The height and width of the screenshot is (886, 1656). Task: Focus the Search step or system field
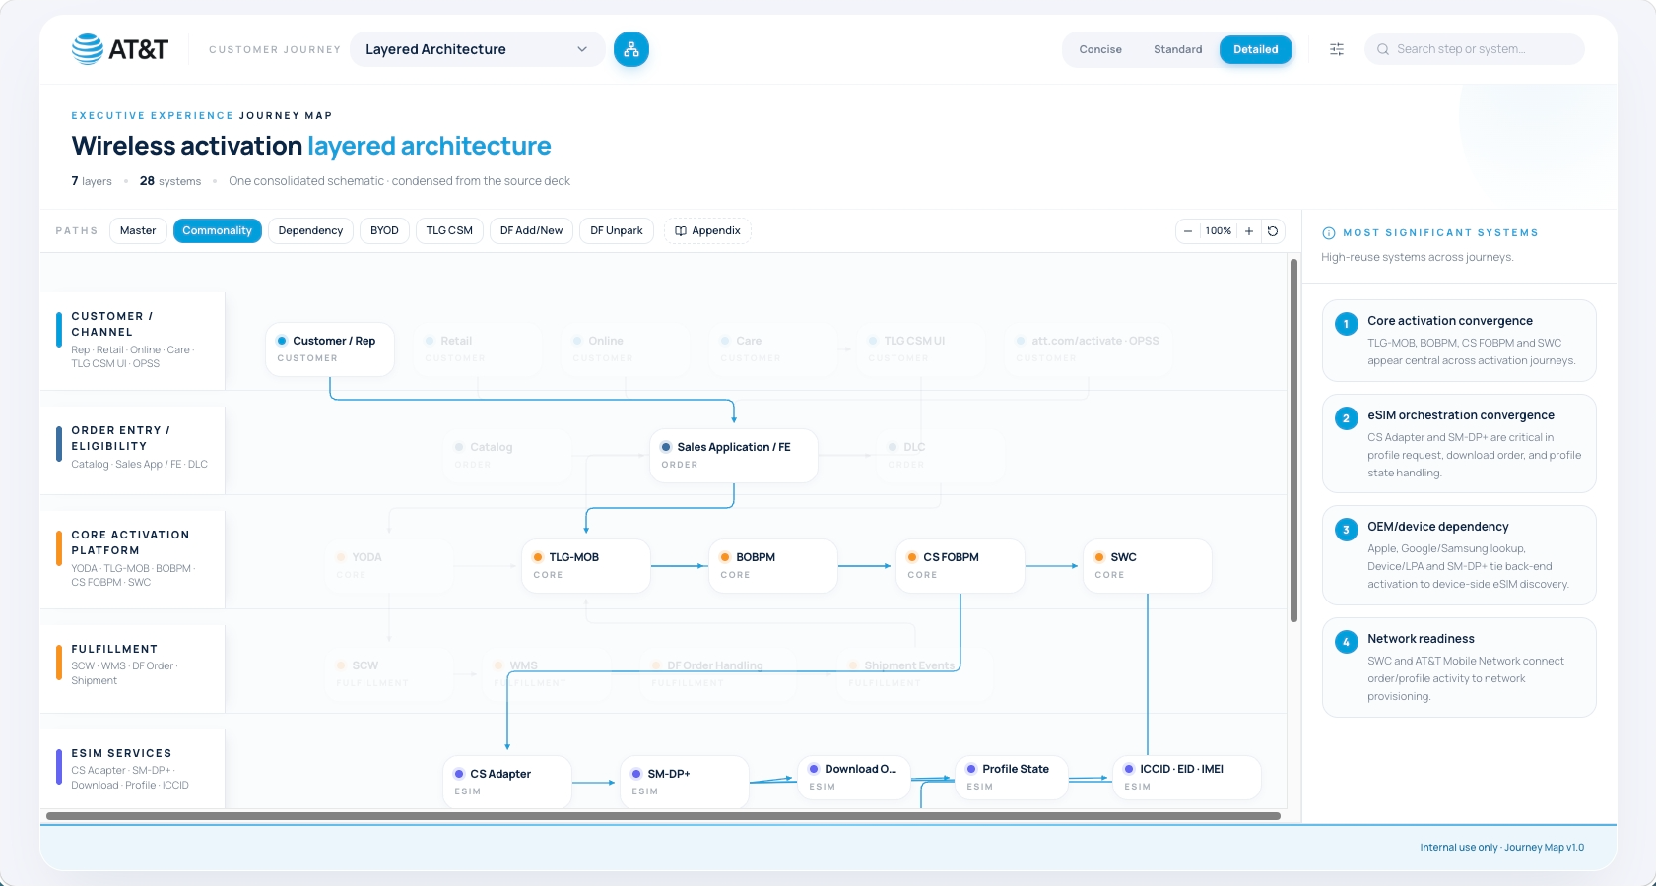[1475, 49]
